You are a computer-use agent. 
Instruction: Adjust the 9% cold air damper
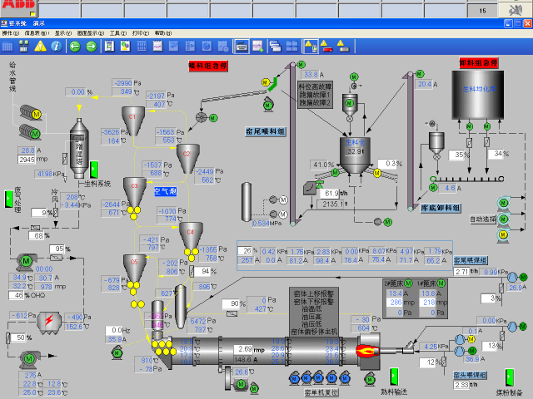56,213
